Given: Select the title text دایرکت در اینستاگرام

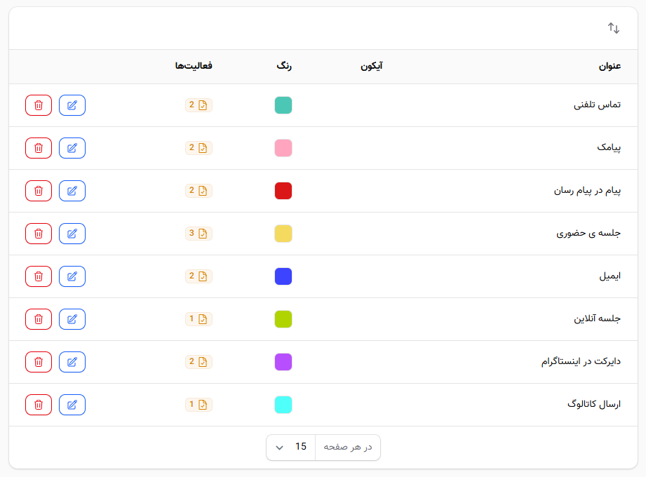Looking at the screenshot, I should click(x=581, y=362).
